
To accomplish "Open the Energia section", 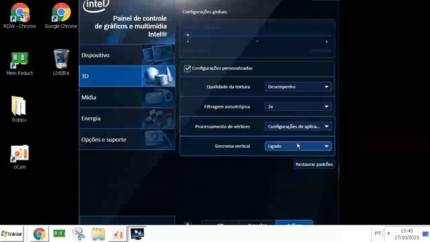I will (127, 118).
